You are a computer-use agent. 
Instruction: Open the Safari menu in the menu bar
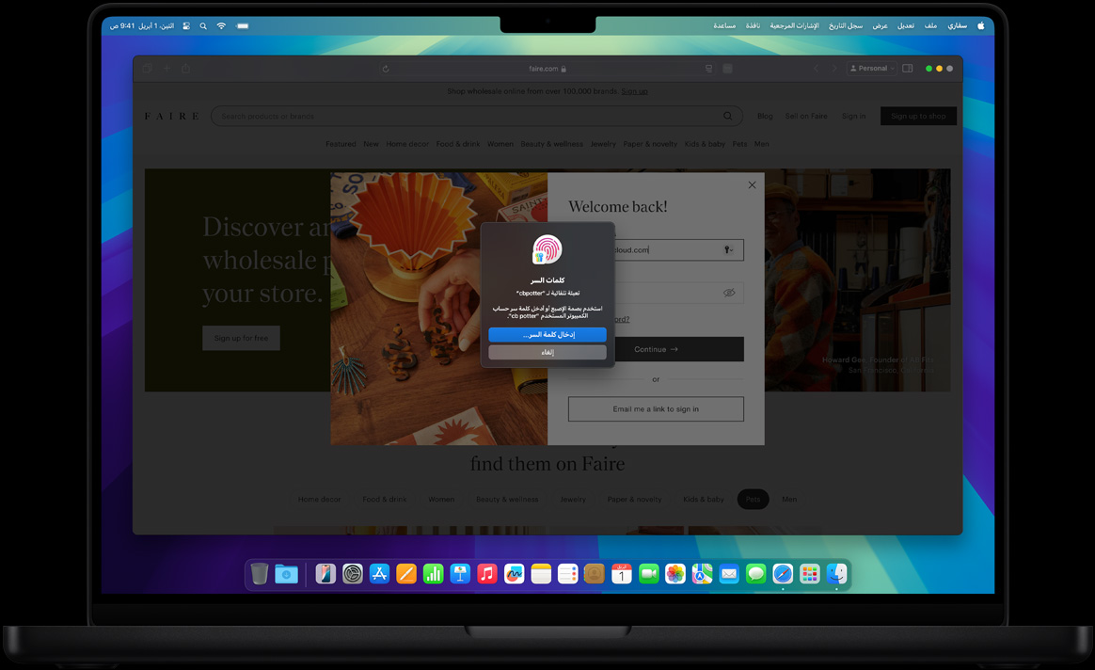[x=957, y=25]
